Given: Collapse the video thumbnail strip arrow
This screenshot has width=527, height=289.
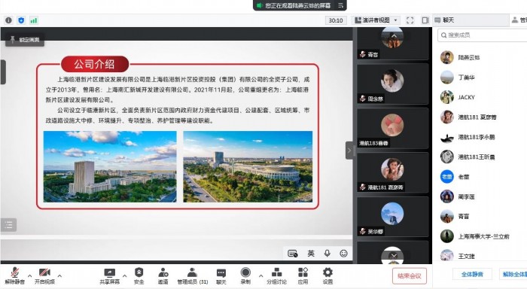Looking at the screenshot, I should (349, 151).
